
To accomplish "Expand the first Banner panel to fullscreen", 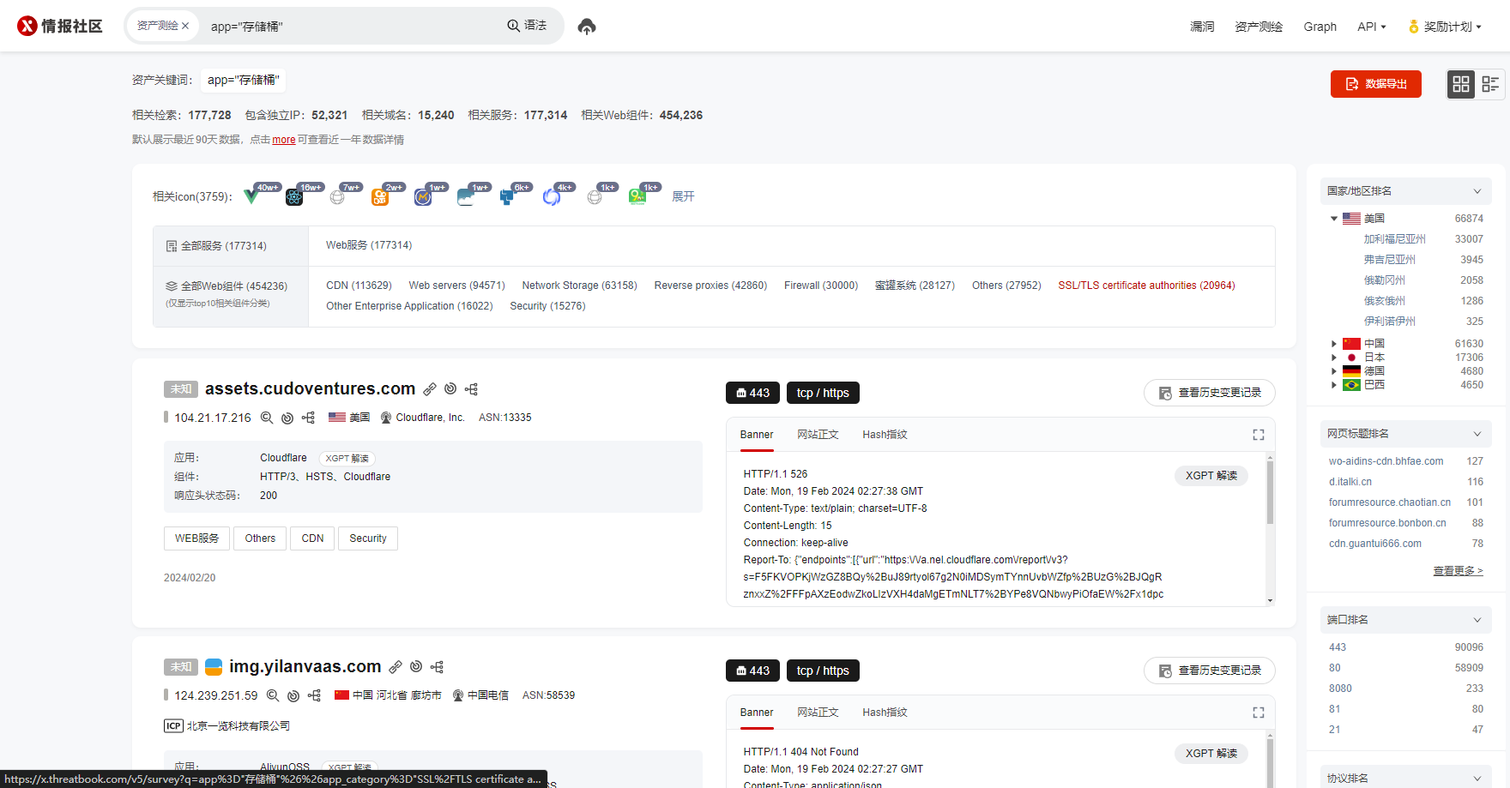I will [1258, 435].
